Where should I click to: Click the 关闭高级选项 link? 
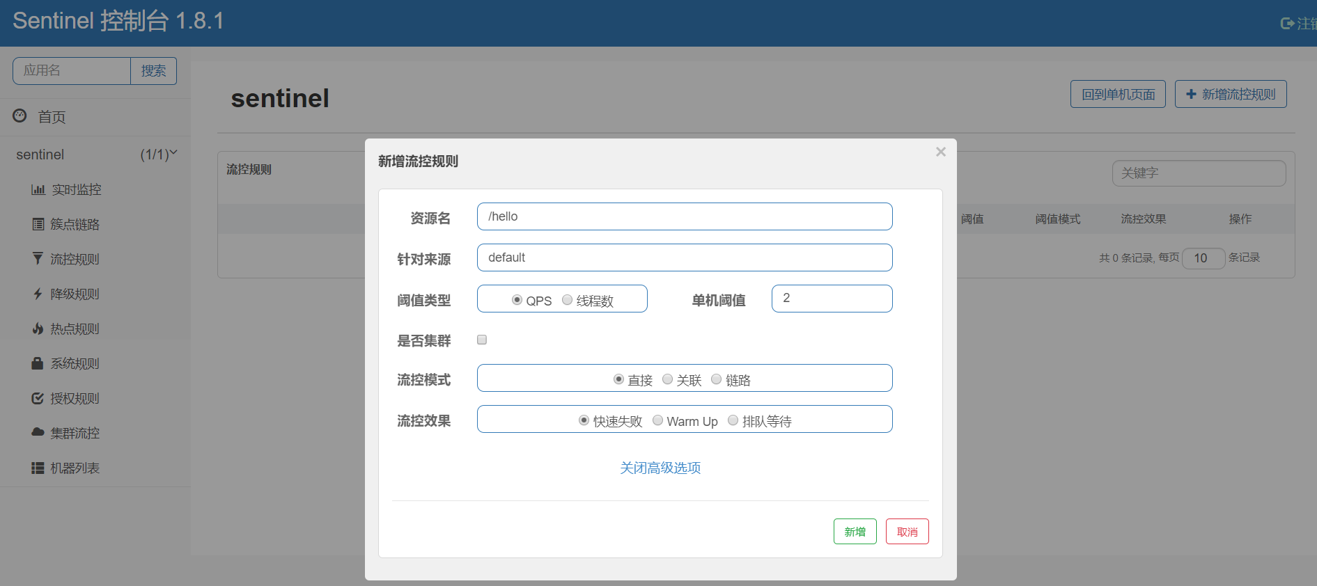click(x=660, y=468)
